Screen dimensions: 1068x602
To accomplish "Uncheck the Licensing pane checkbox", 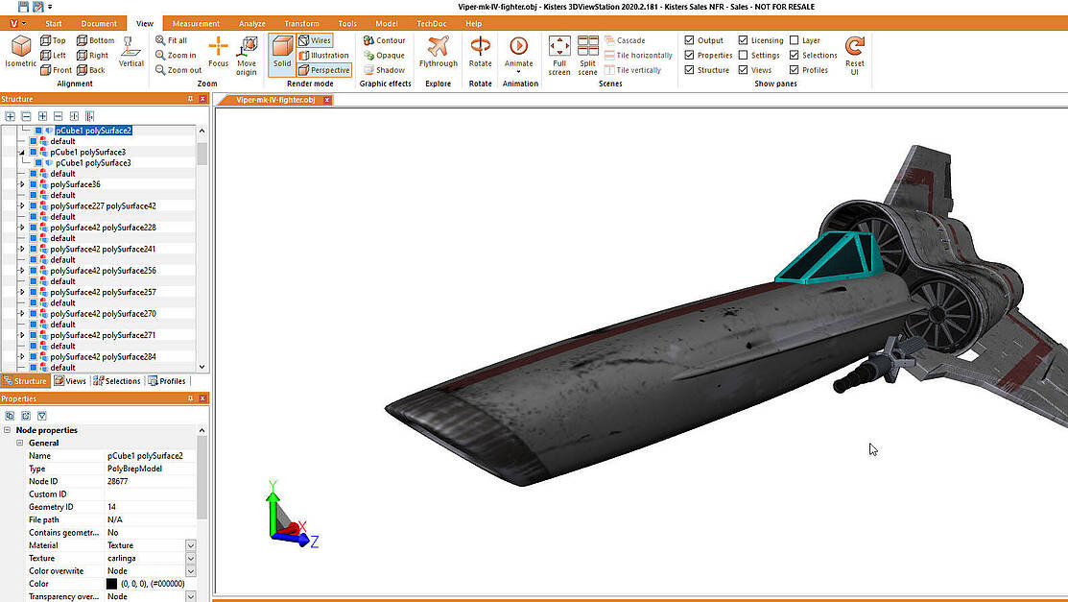I will tap(743, 40).
